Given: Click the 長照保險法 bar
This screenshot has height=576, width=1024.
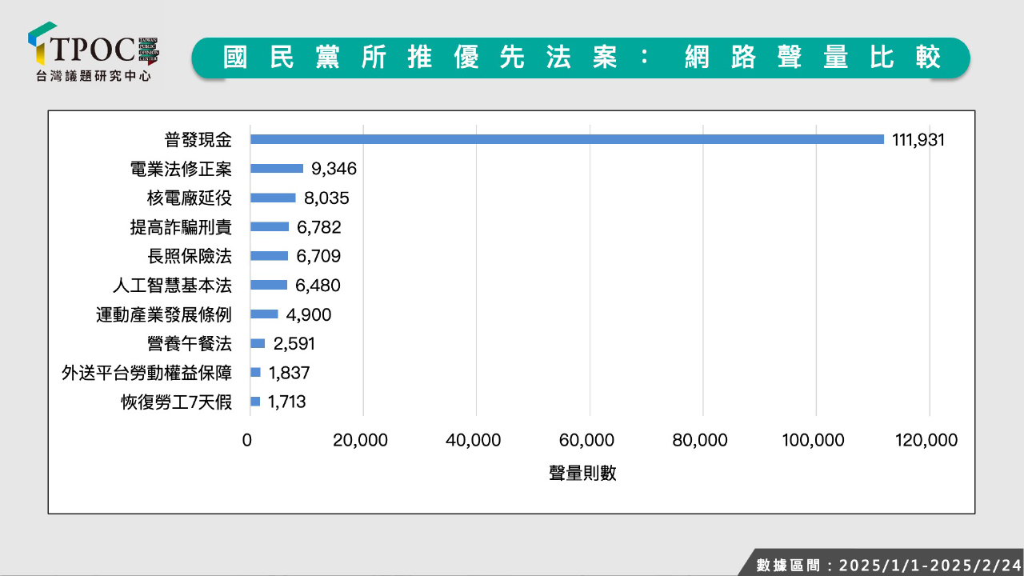Looking at the screenshot, I should pyautogui.click(x=269, y=256).
